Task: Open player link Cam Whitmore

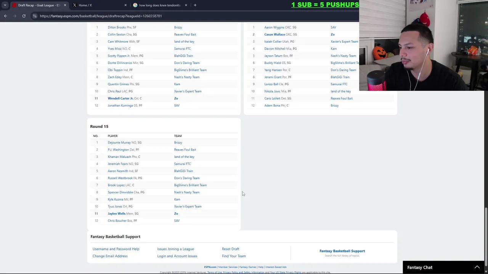Action: pyautogui.click(x=118, y=41)
